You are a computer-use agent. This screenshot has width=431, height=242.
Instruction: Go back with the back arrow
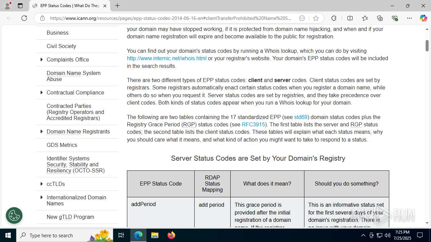[x=9, y=18]
